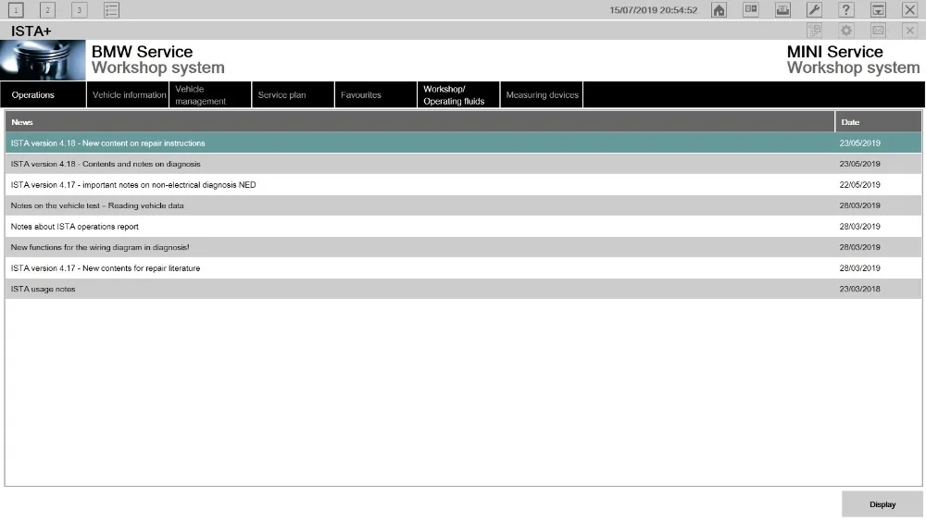Image resolution: width=926 pixels, height=521 pixels.
Task: Click the 15/07/2019 clock display
Action: [653, 10]
